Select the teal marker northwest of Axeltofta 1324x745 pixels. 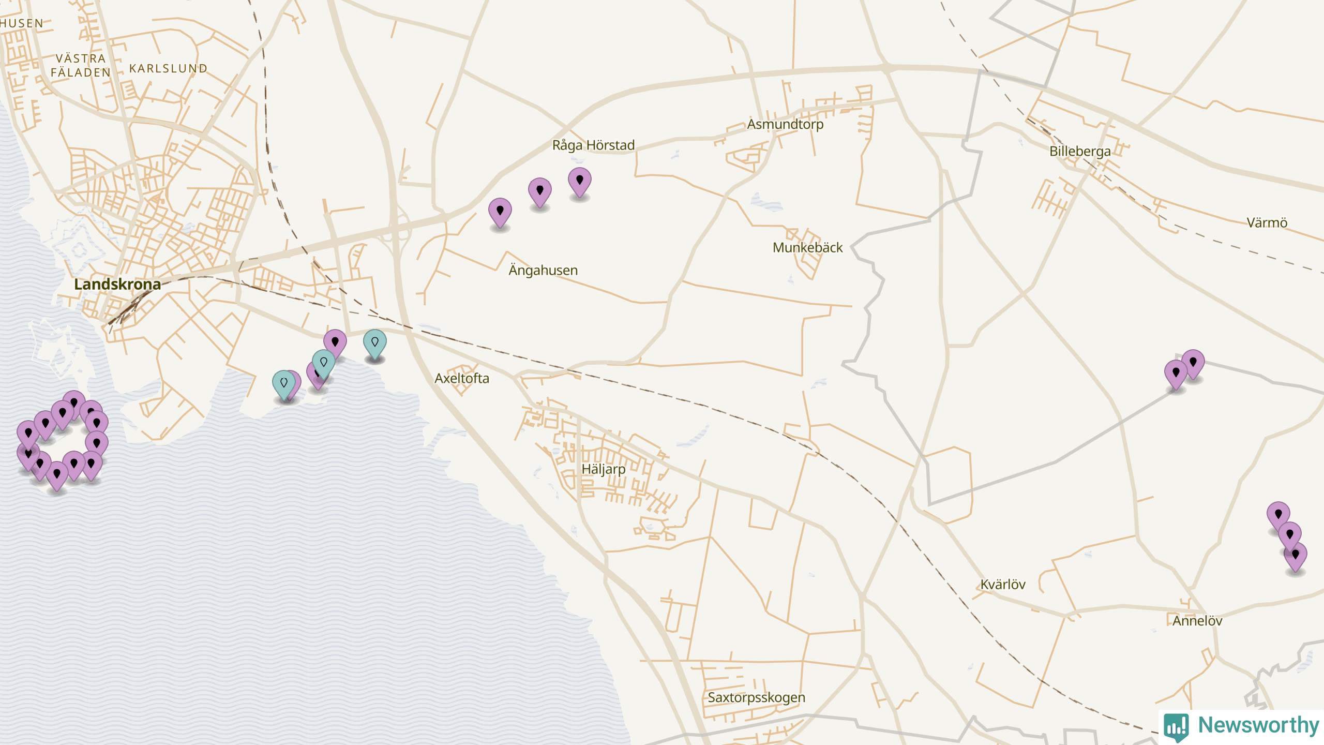point(374,345)
